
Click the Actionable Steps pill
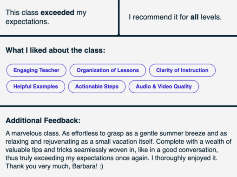tap(97, 87)
